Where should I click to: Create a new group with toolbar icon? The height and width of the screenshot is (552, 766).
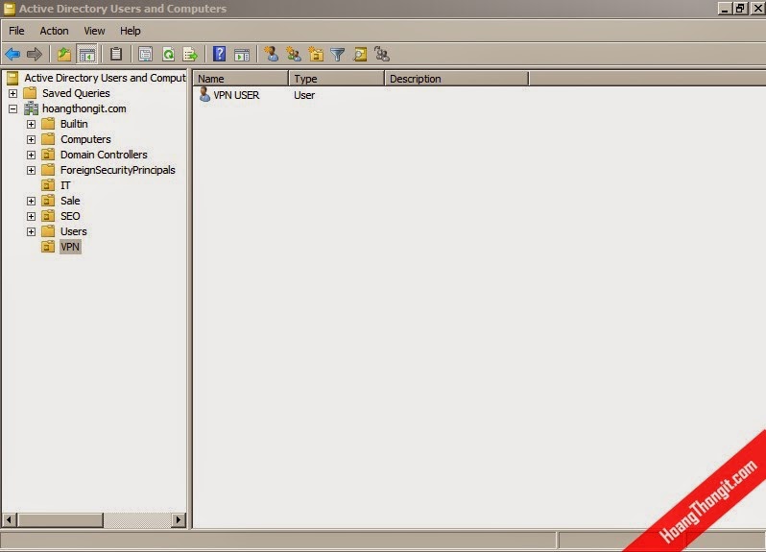coord(294,54)
